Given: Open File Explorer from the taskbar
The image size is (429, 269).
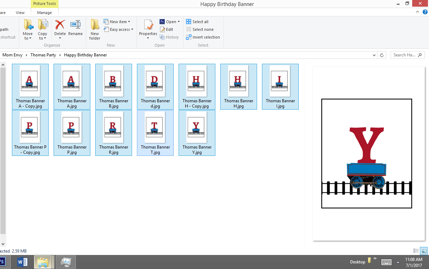Looking at the screenshot, I should pos(43,262).
